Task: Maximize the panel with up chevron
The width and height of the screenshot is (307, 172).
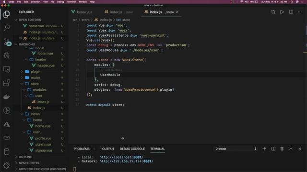Action: point(291,149)
